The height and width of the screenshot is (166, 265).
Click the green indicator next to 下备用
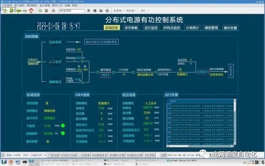click(63, 125)
